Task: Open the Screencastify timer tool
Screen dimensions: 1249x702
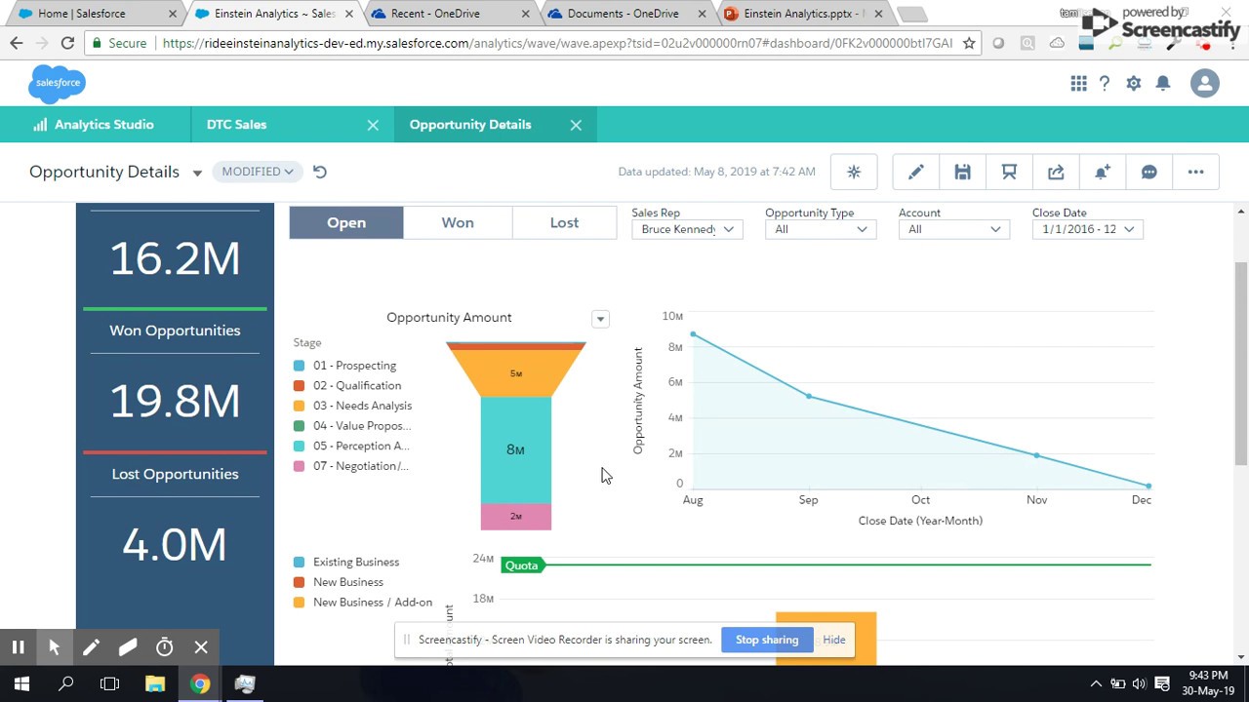Action: (x=165, y=647)
